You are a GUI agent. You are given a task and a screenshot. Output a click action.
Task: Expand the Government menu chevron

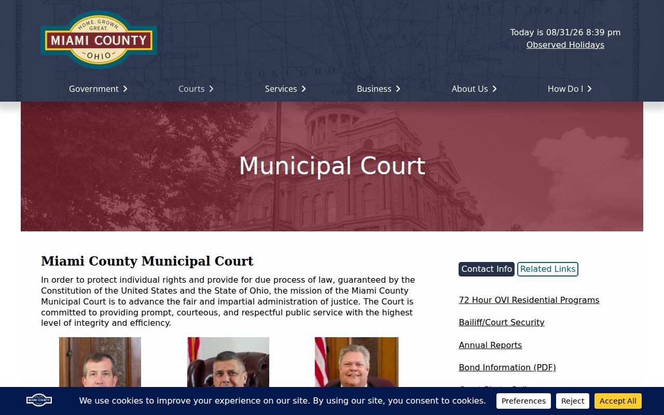click(x=125, y=89)
